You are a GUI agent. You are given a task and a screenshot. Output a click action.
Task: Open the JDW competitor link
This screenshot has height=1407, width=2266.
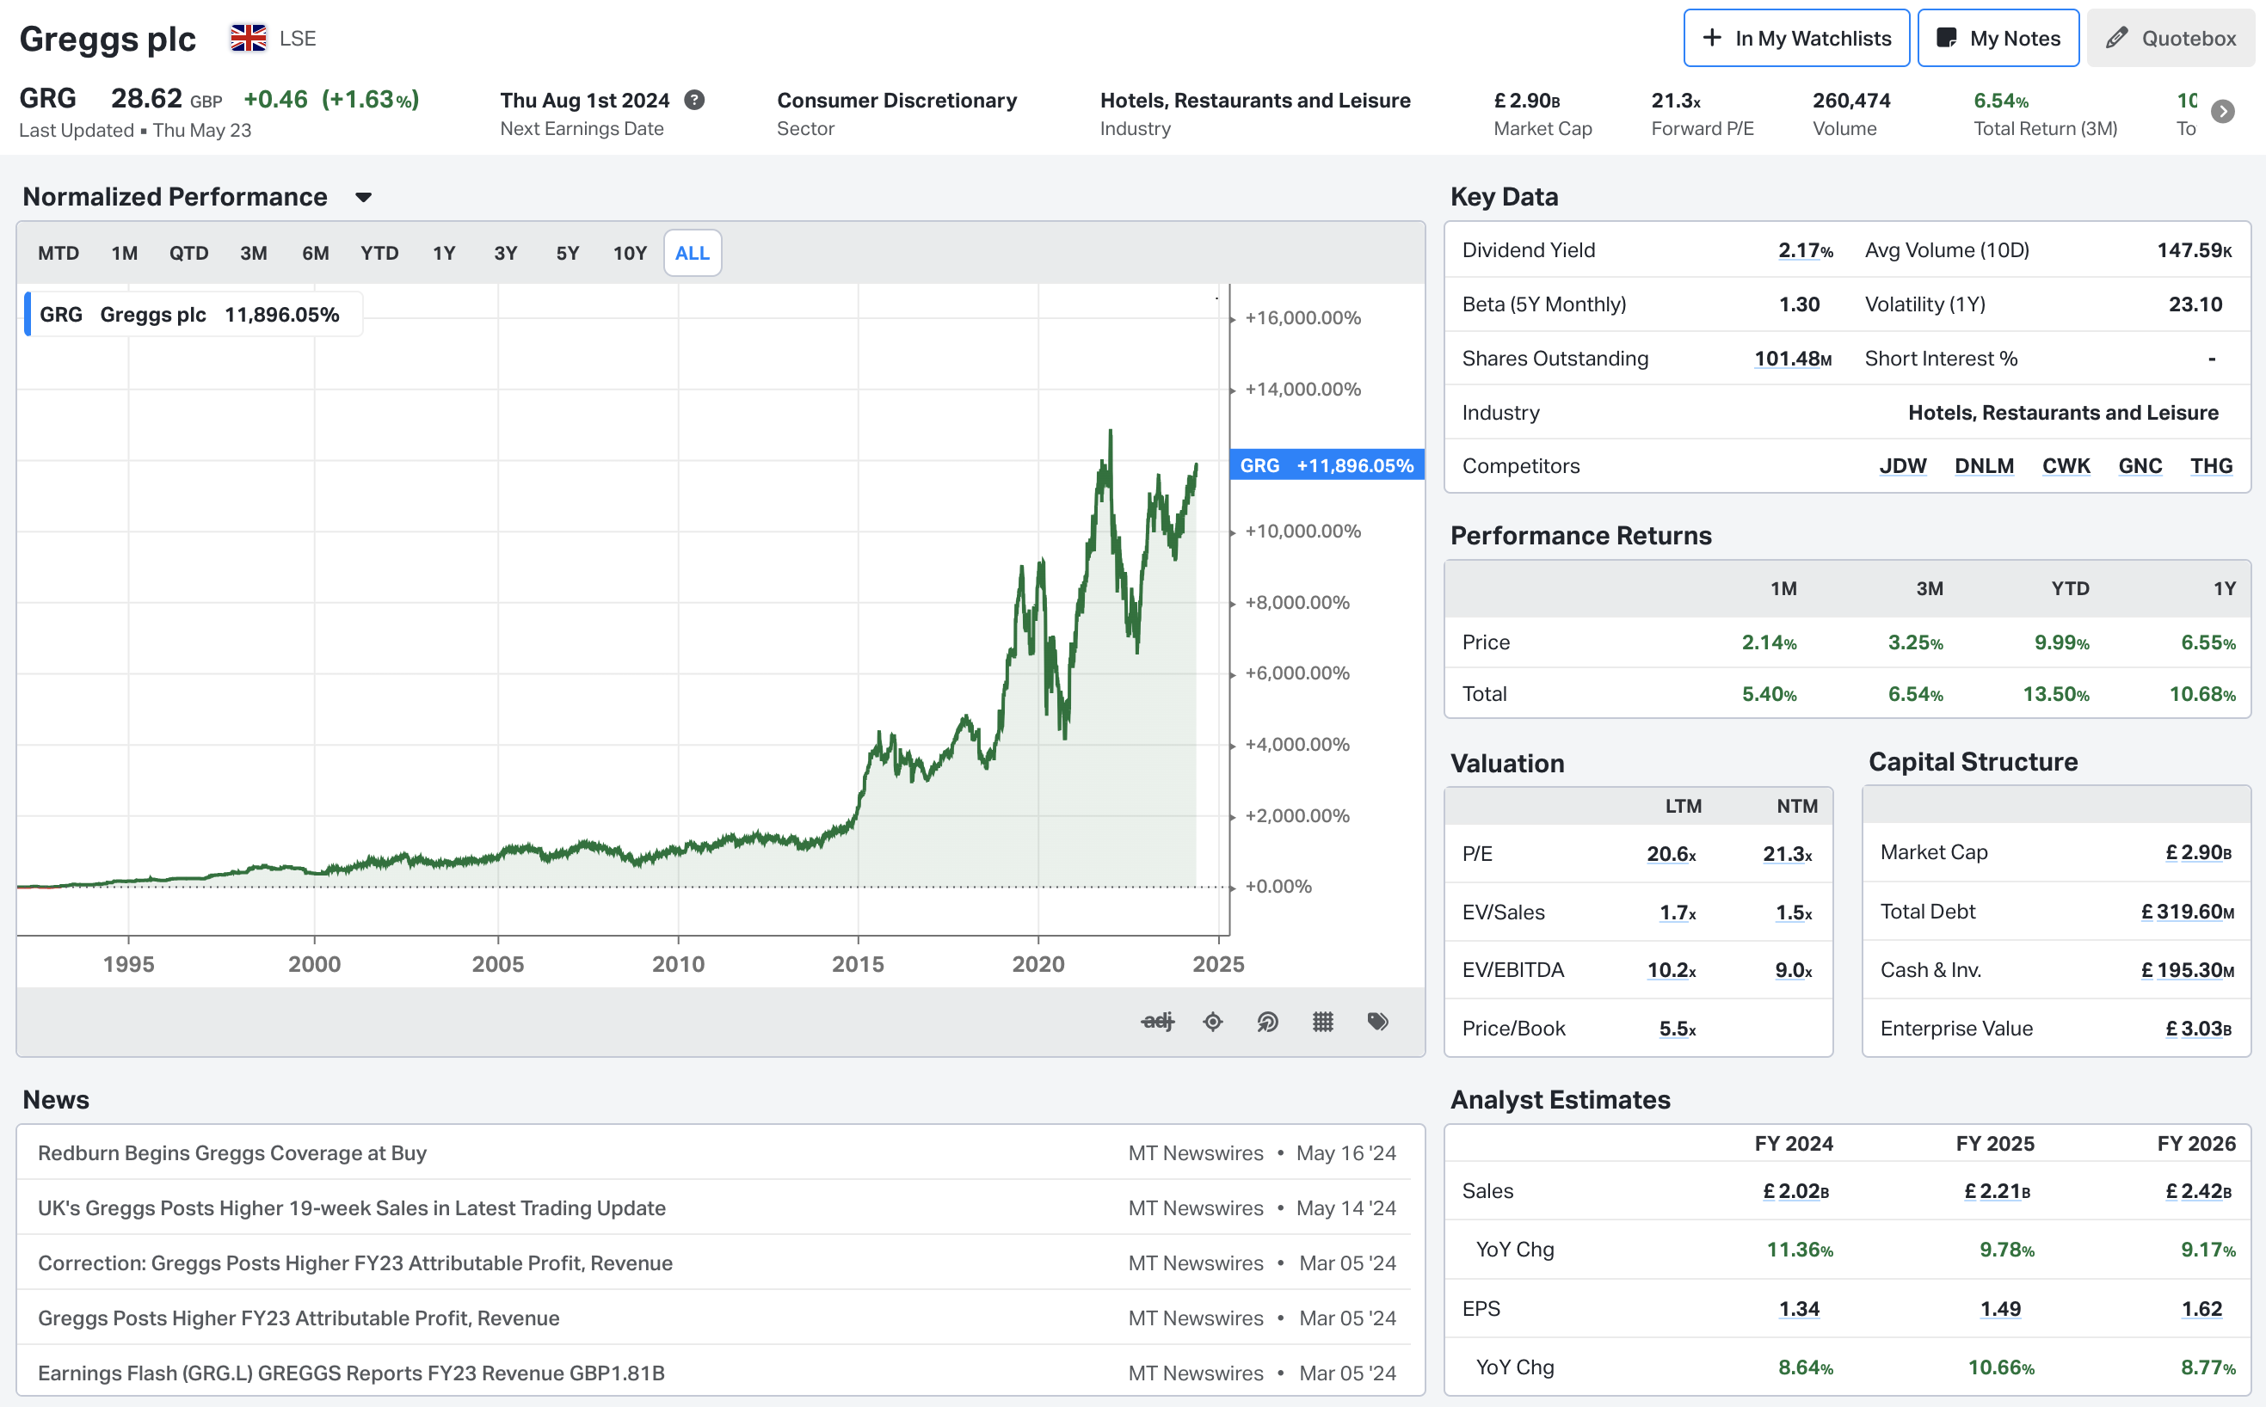tap(1902, 465)
